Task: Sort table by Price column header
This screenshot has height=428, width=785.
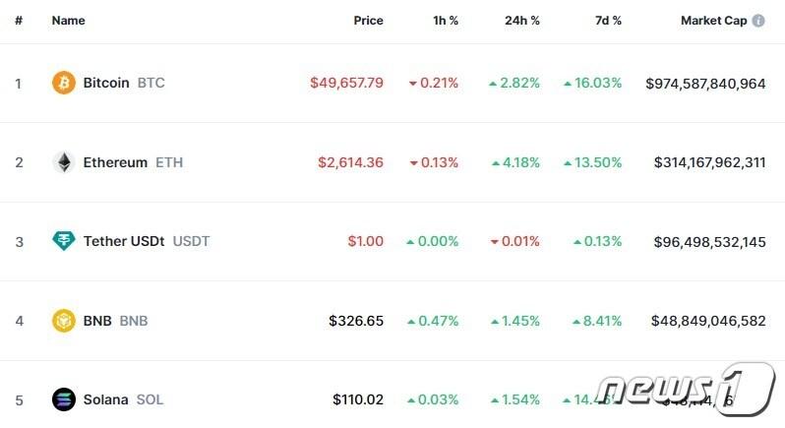Action: point(368,21)
